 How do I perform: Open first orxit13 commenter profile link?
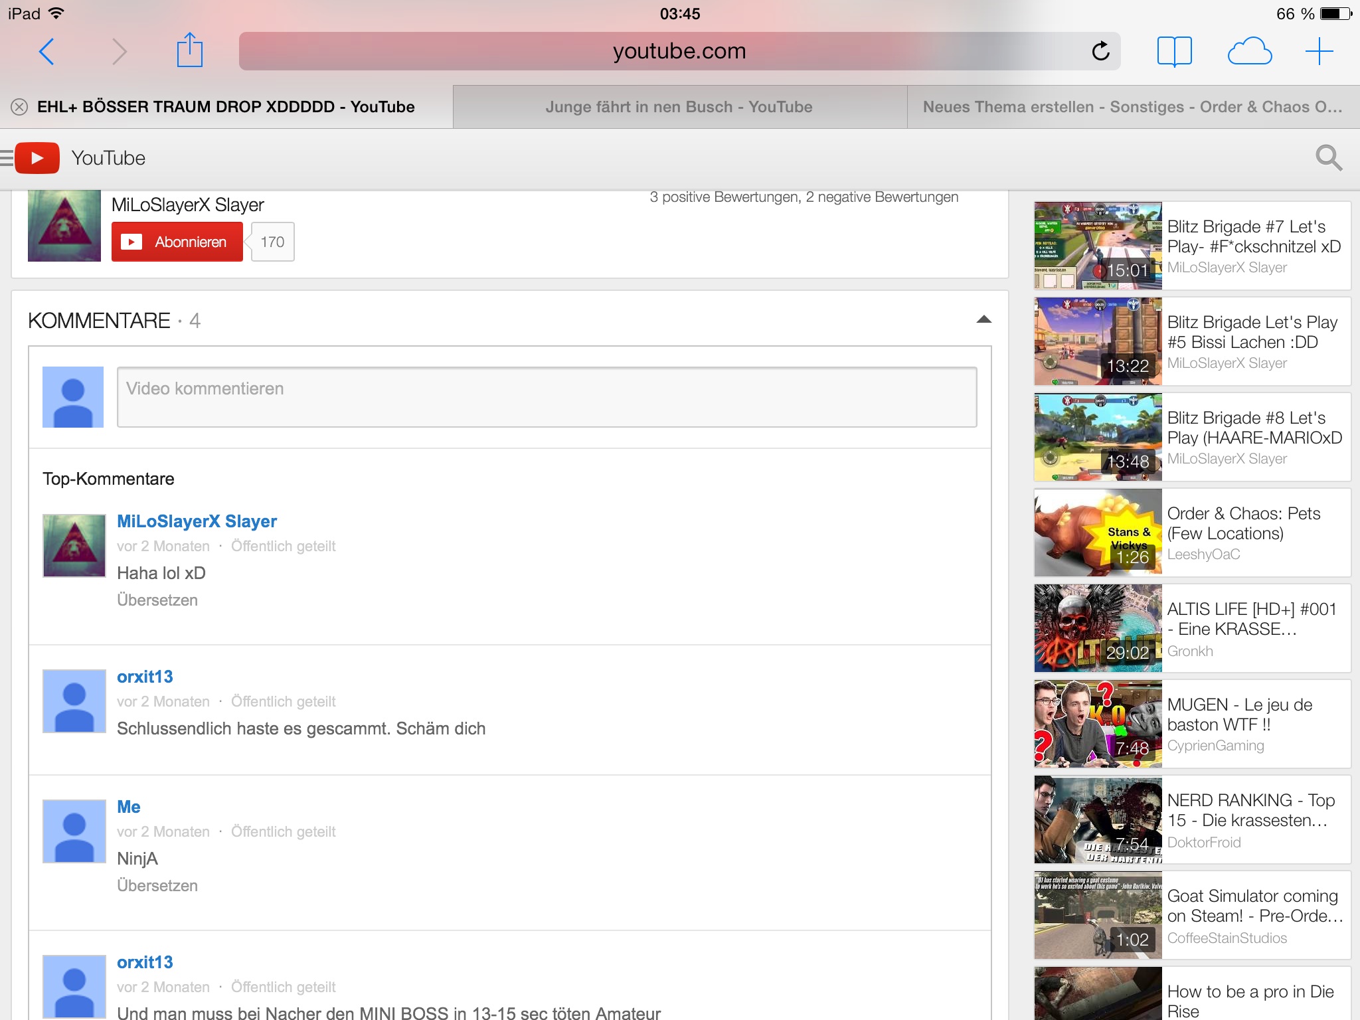coord(145,677)
